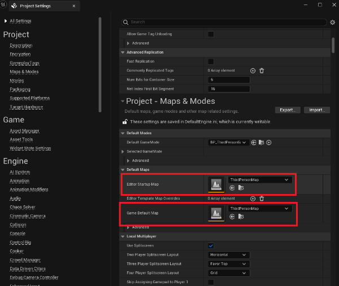Click the Export button
The image size is (339, 286).
288,110
